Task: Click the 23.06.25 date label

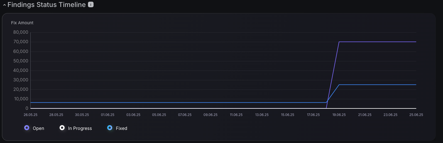Action: click(x=390, y=115)
